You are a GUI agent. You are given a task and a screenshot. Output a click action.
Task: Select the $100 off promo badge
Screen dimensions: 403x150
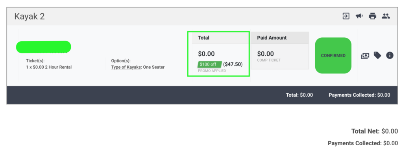[x=209, y=64]
